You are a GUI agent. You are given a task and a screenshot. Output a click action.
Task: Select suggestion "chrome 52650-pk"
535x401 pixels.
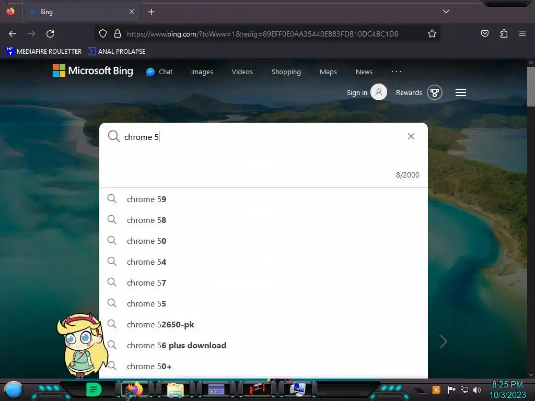pyautogui.click(x=263, y=324)
